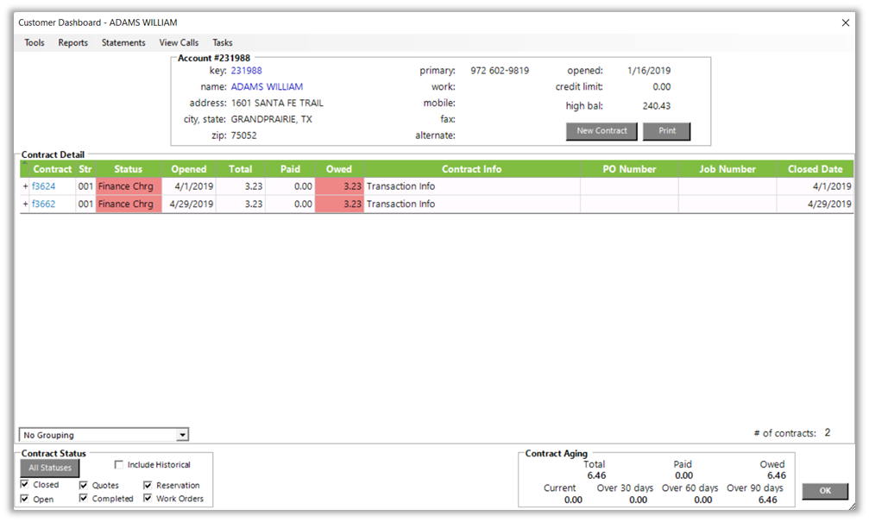Click the New Contract button

[x=601, y=131]
